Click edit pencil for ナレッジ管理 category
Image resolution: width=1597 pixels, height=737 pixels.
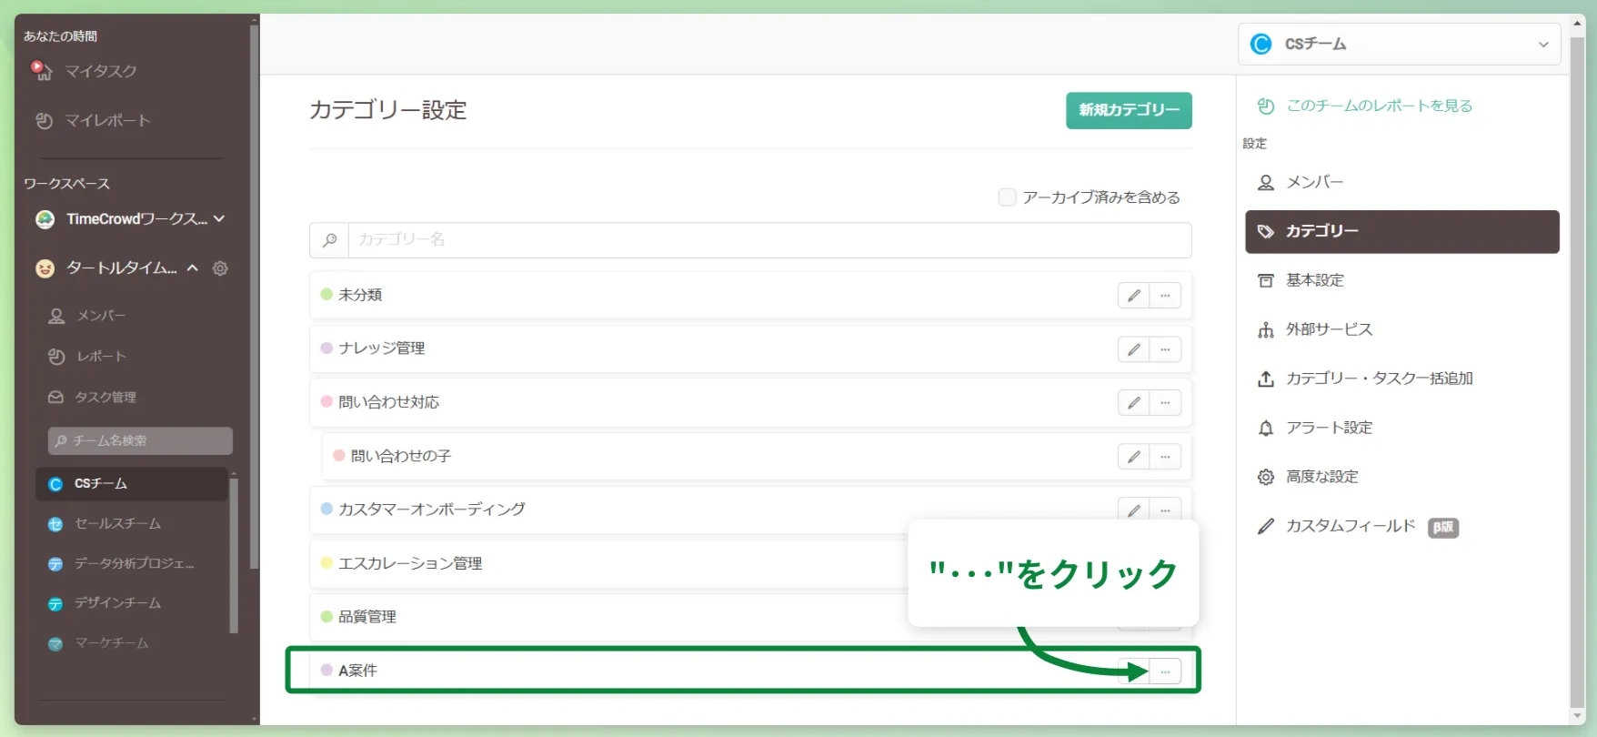point(1133,349)
